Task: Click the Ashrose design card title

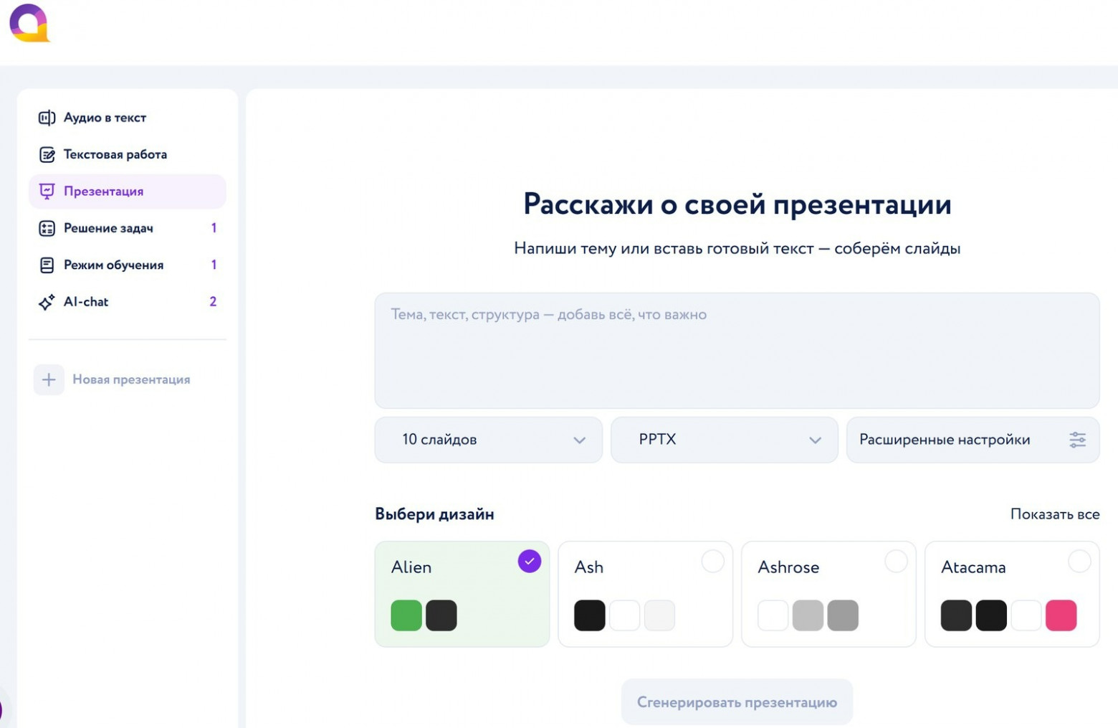Action: pos(788,567)
